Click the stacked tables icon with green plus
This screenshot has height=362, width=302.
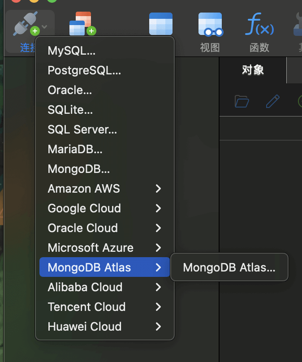click(x=82, y=24)
